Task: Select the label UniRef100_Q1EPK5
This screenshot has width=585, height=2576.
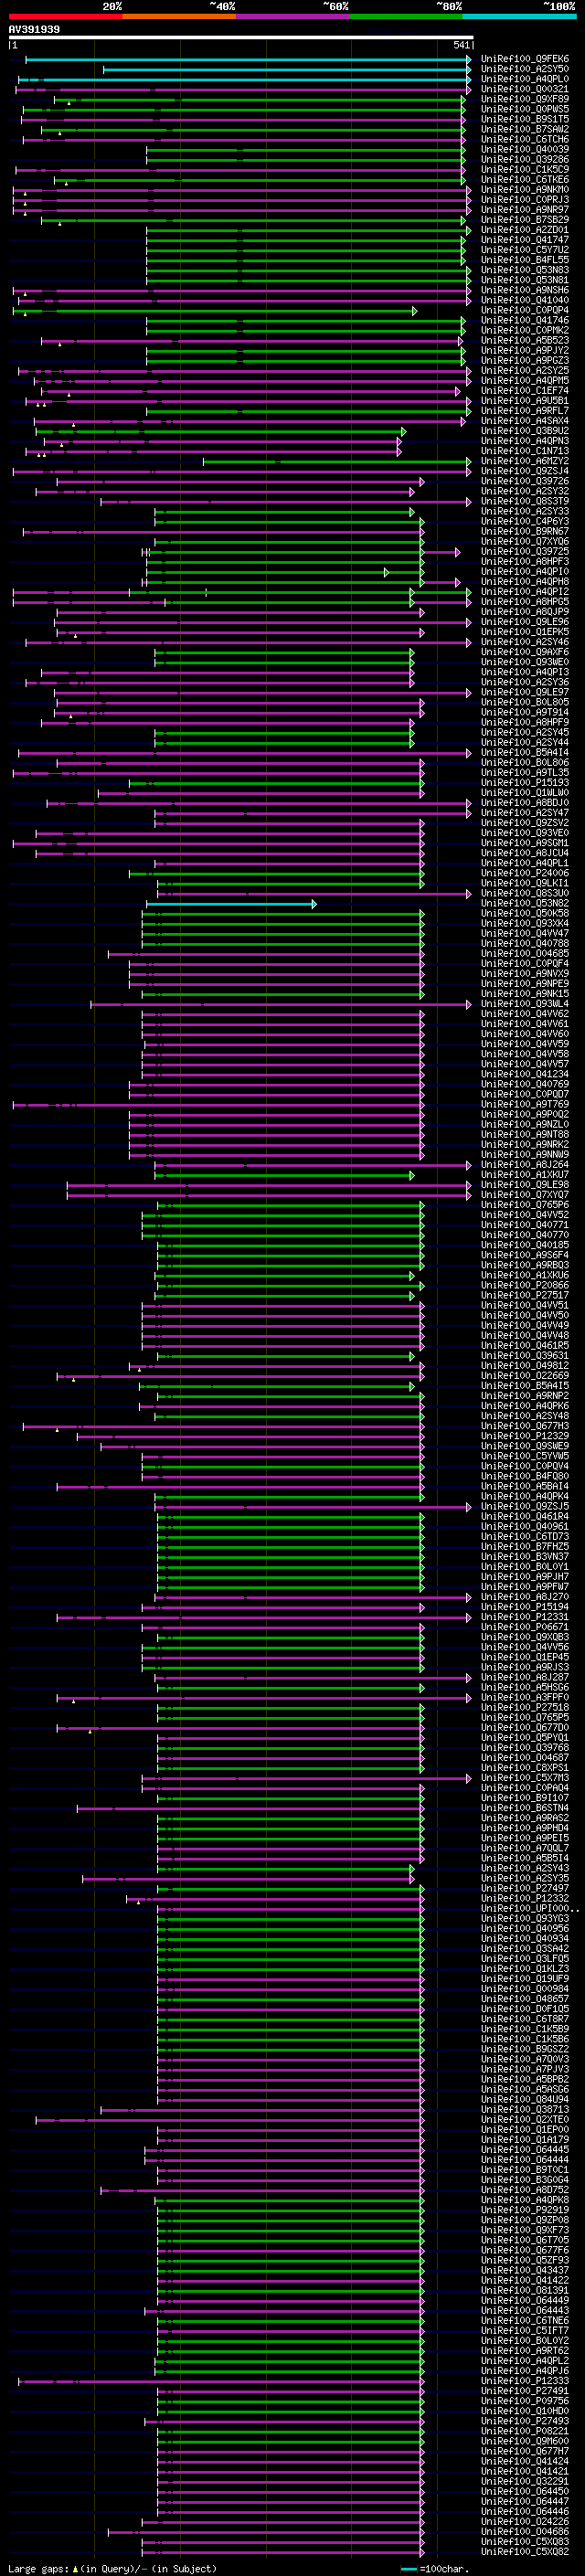Action: pyautogui.click(x=525, y=632)
